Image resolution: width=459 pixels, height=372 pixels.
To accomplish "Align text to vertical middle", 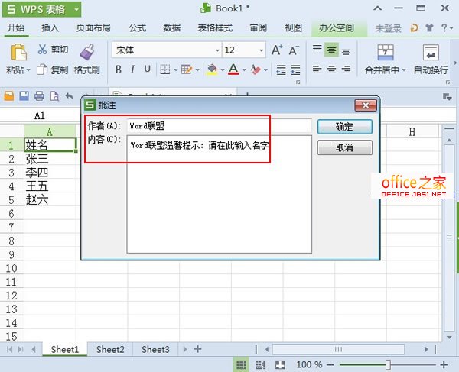I will coord(331,50).
